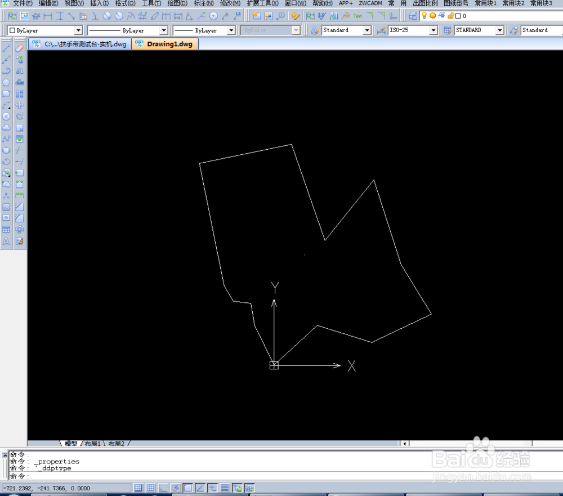Select the Offset tool
This screenshot has width=563, height=496.
[x=19, y=82]
